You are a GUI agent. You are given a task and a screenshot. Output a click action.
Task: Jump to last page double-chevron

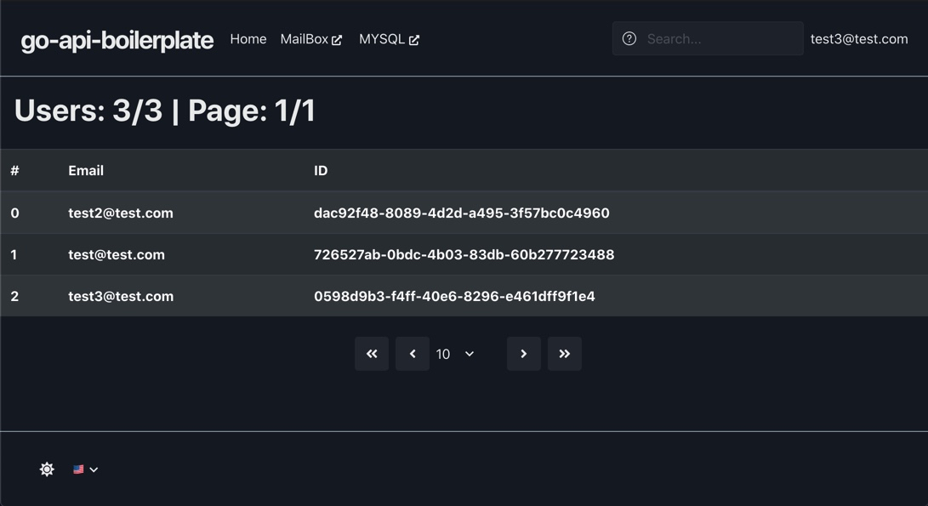[565, 354]
